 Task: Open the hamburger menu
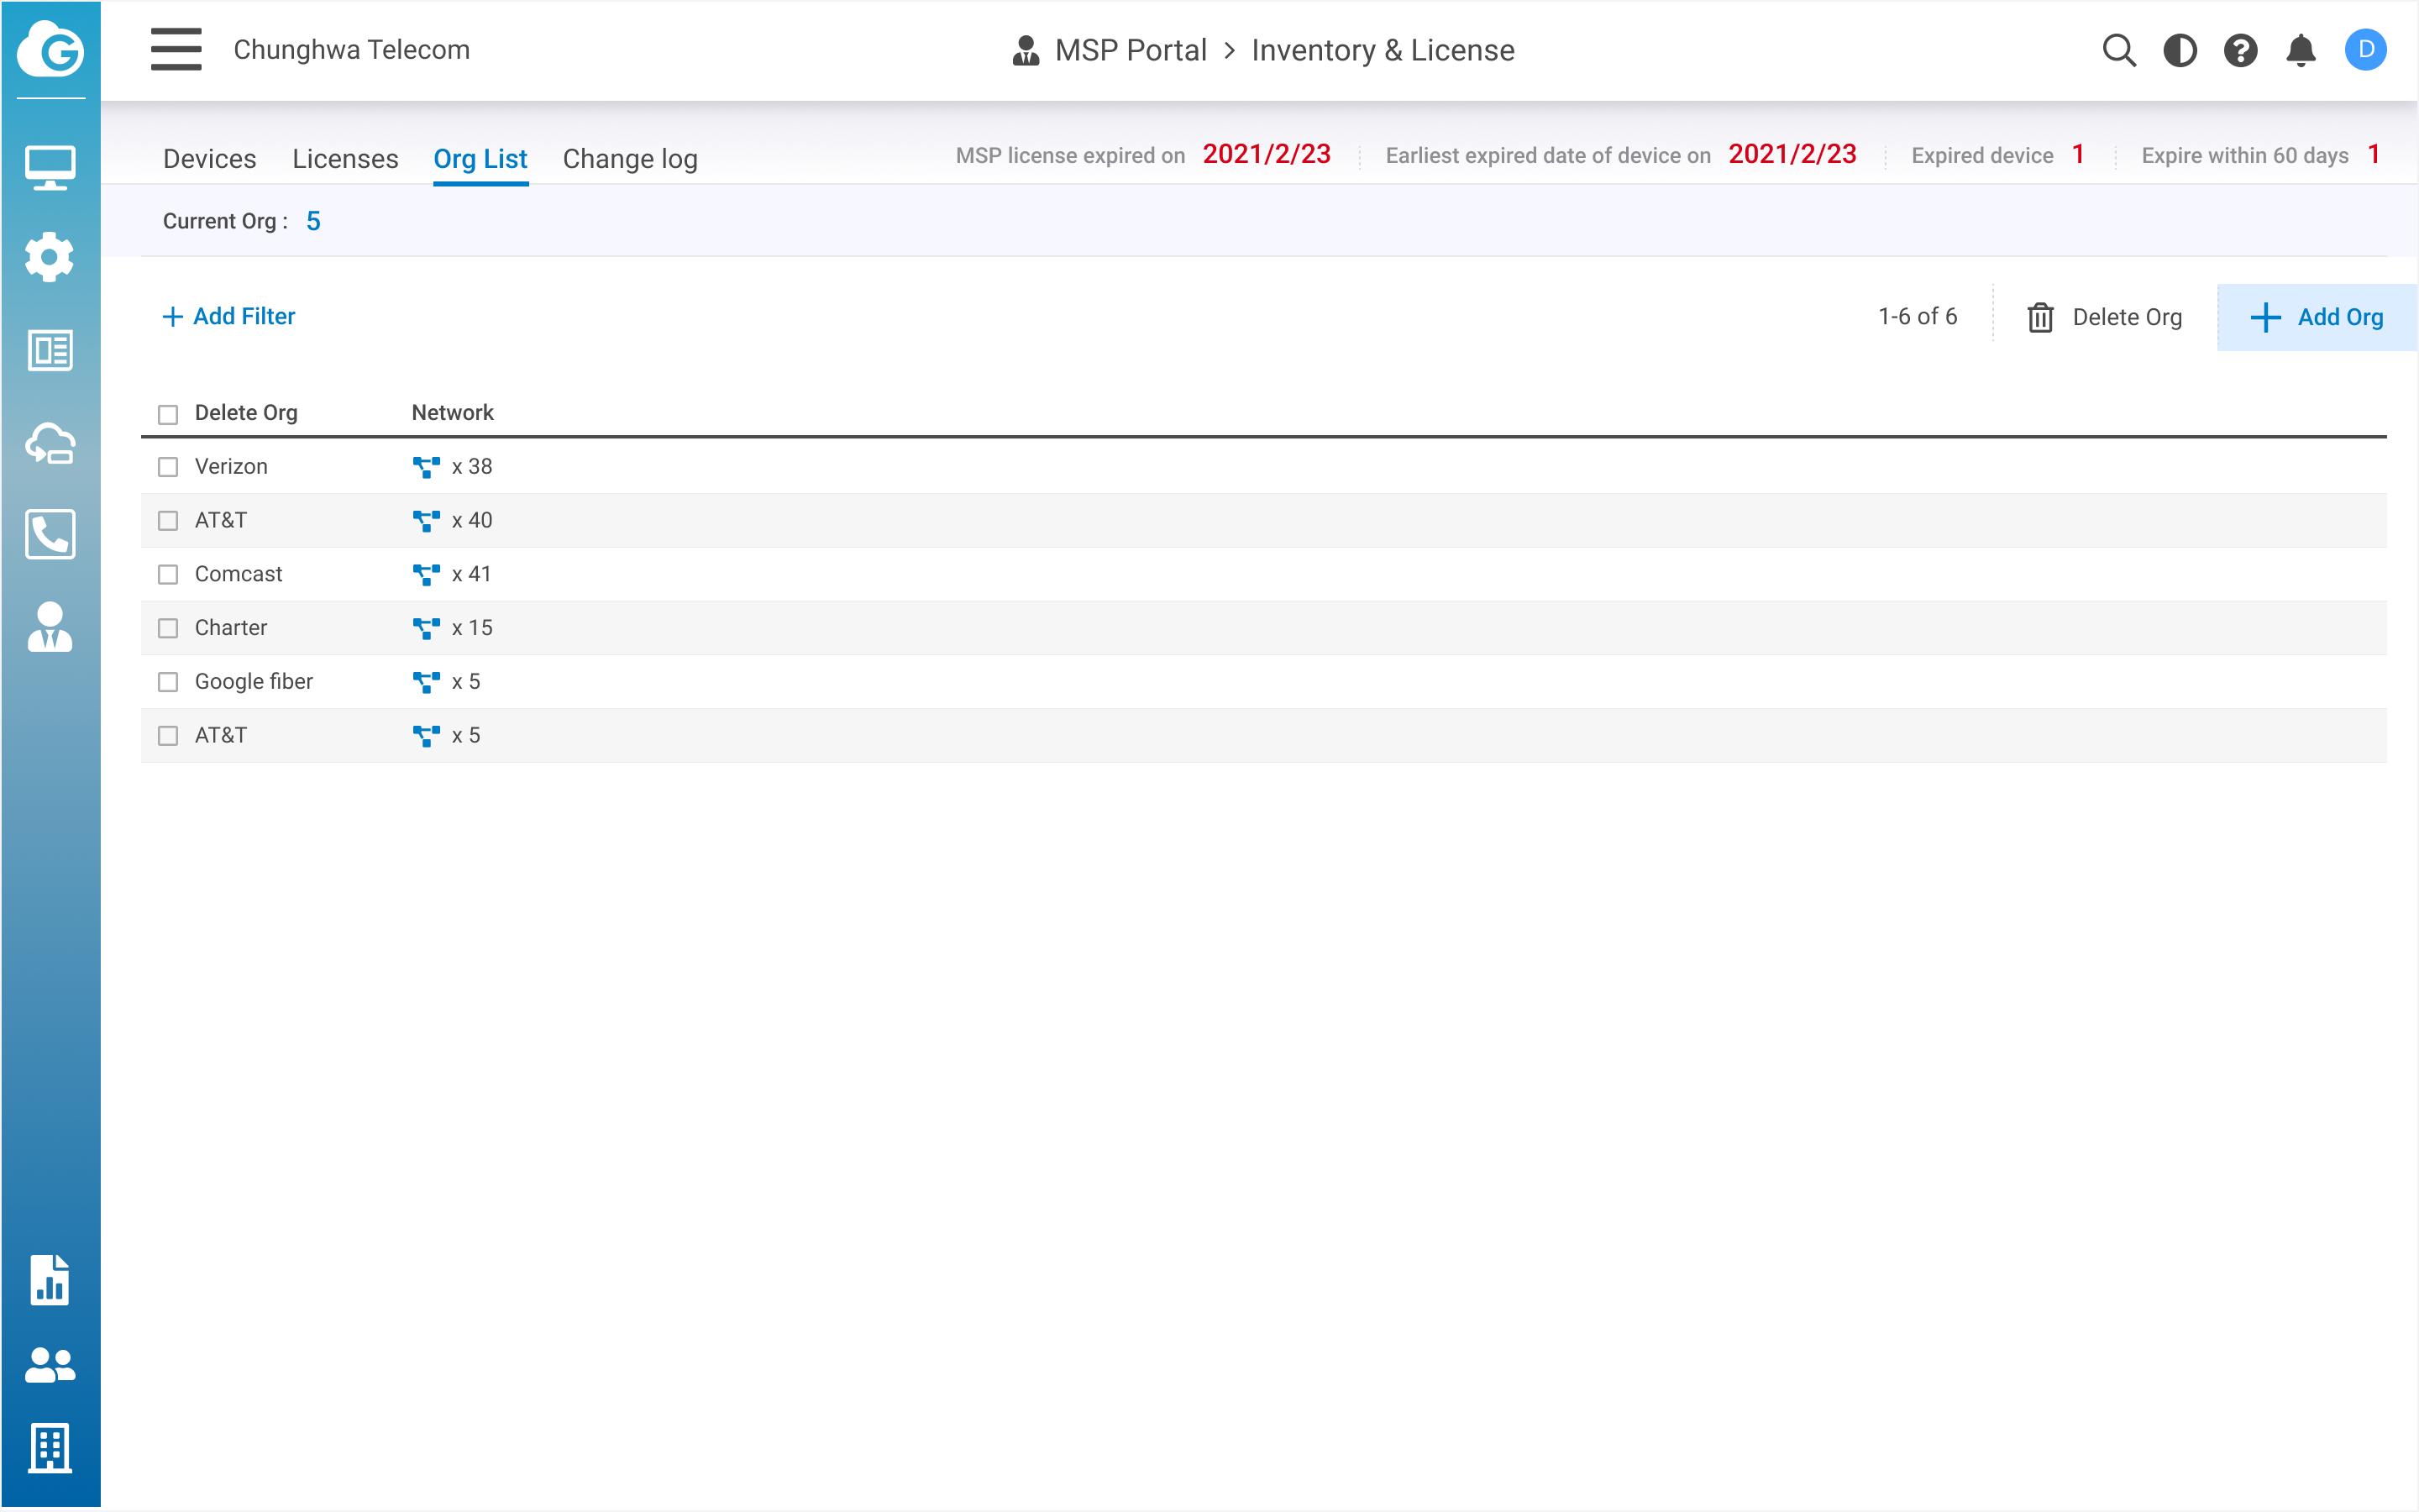click(x=176, y=50)
